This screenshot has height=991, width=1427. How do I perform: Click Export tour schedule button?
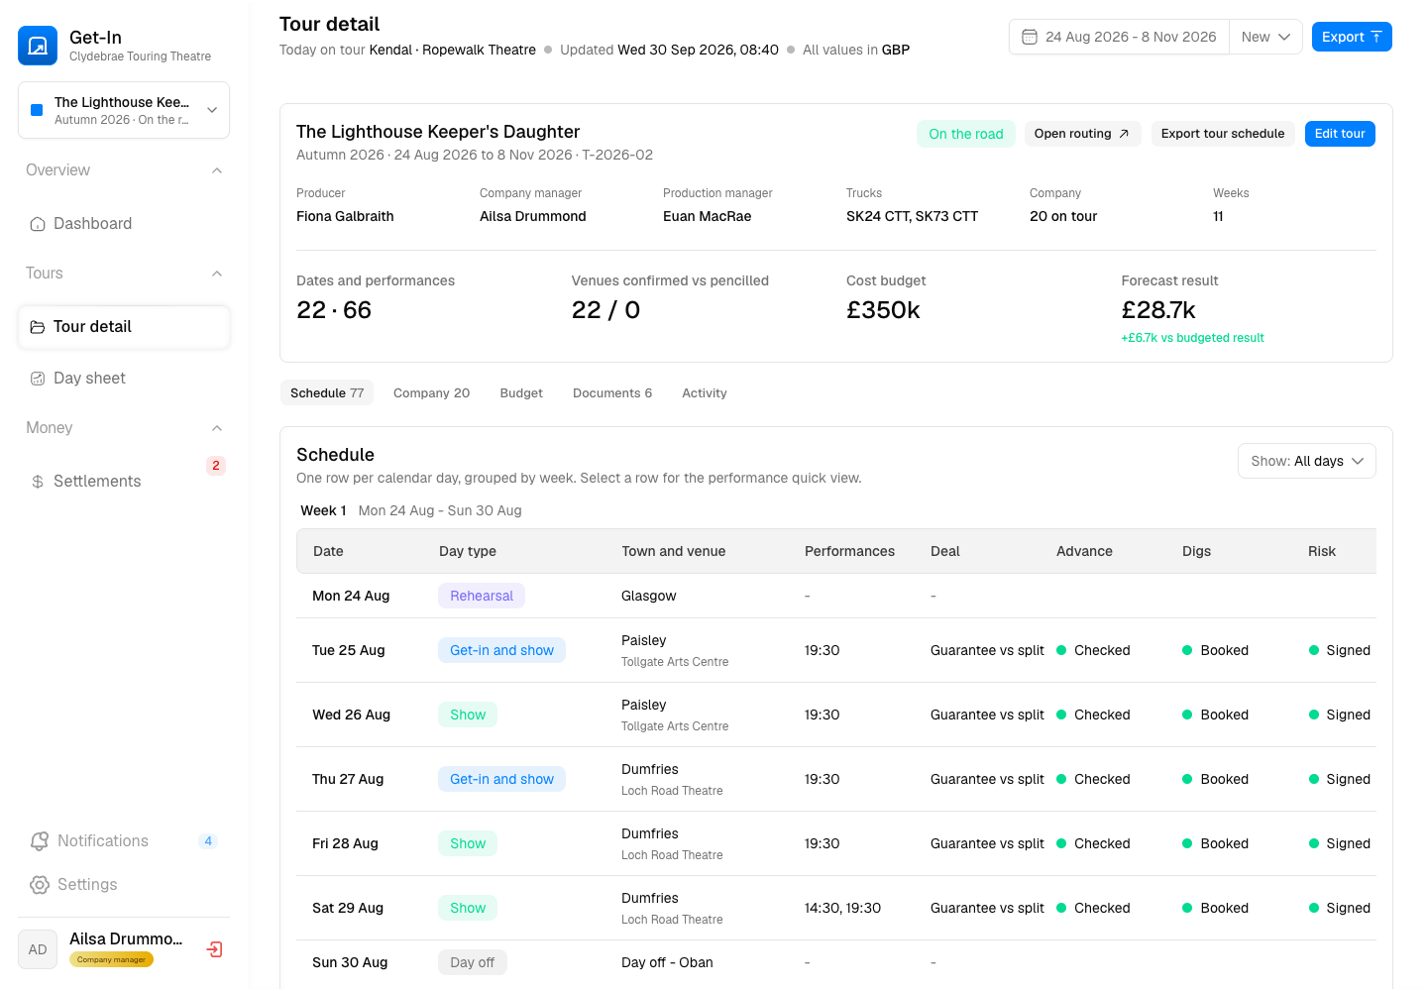click(1223, 134)
